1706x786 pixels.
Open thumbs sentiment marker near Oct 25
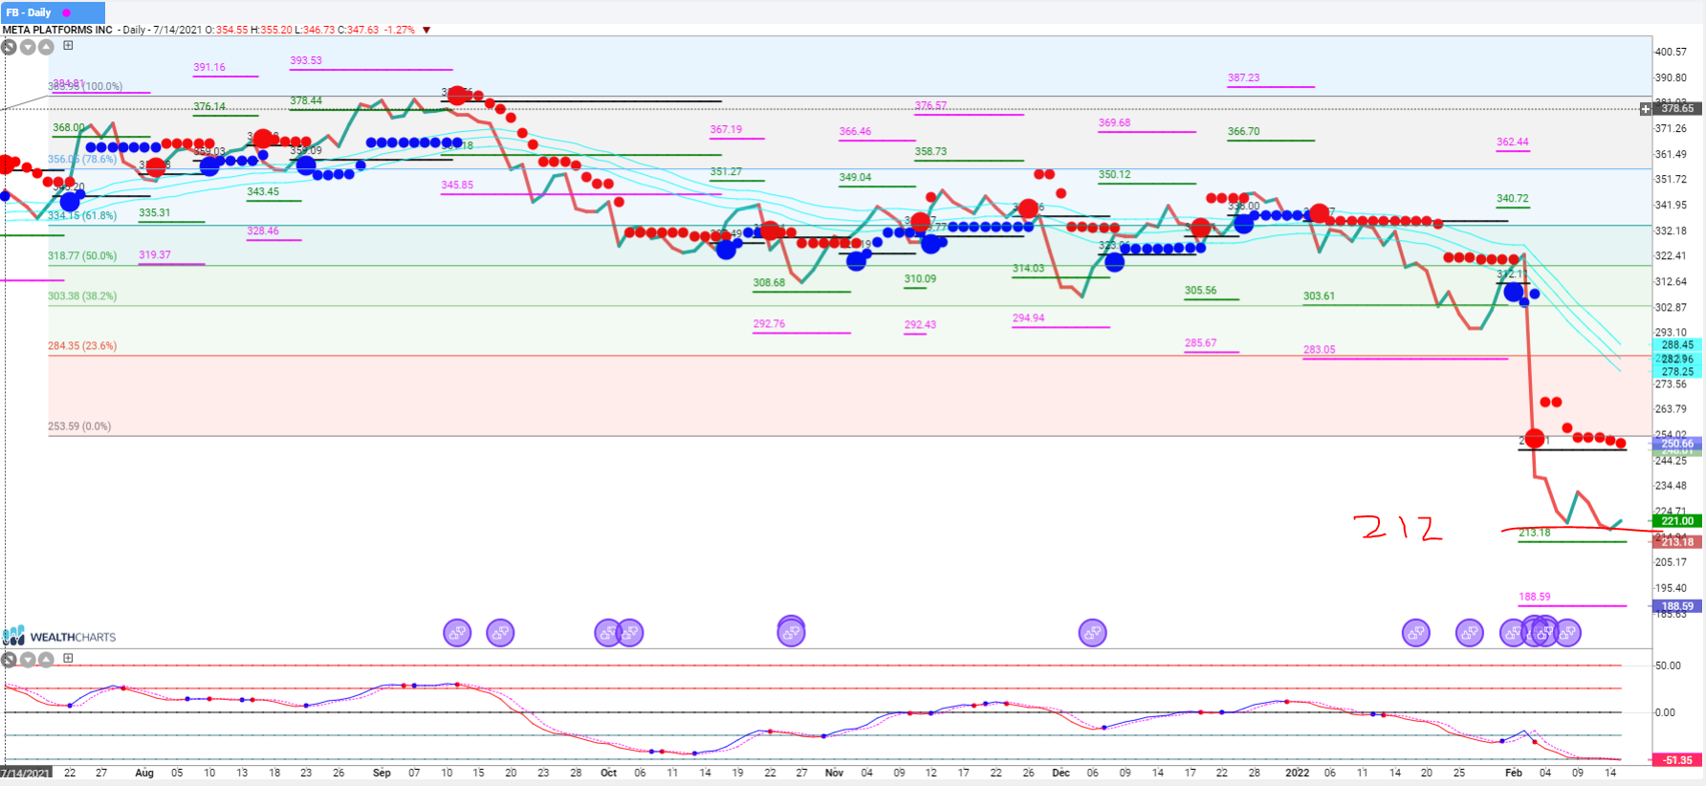pyautogui.click(x=791, y=631)
